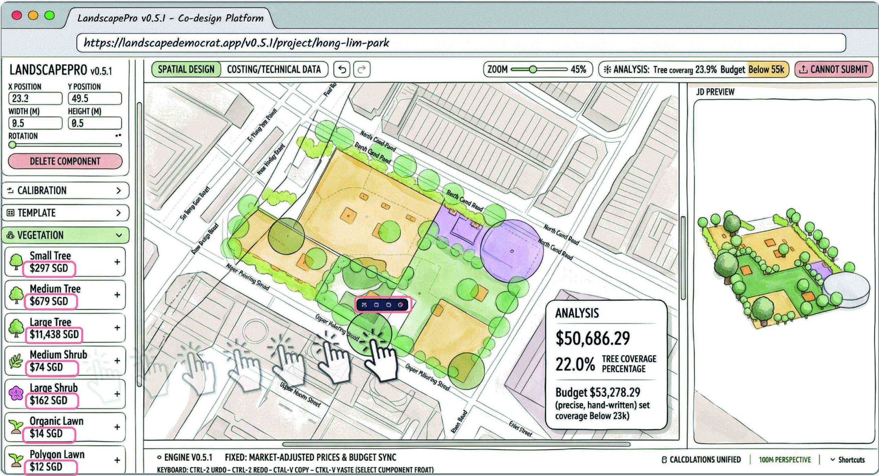Switch to the SPATIAL DESIGN tab

point(186,69)
